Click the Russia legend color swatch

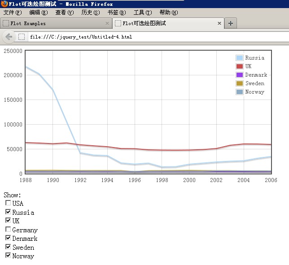click(x=240, y=58)
